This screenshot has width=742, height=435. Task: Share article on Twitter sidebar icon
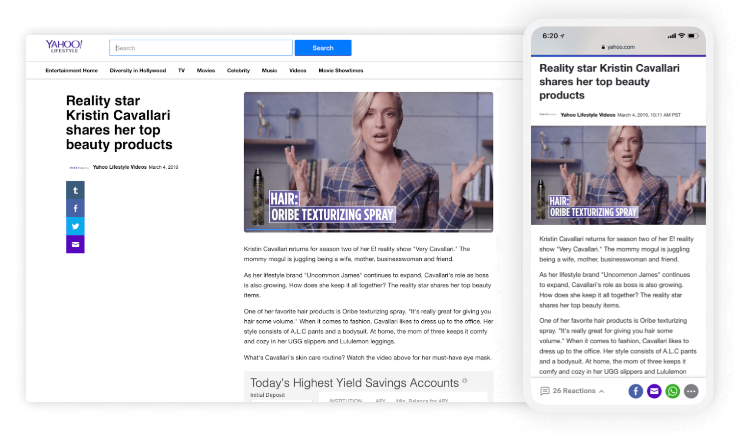coord(76,226)
